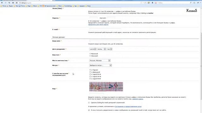Image resolution: width=202 pixels, height=113 pixels.
Task: Click the 'Ваше имя' input field
Action: [x=105, y=41]
